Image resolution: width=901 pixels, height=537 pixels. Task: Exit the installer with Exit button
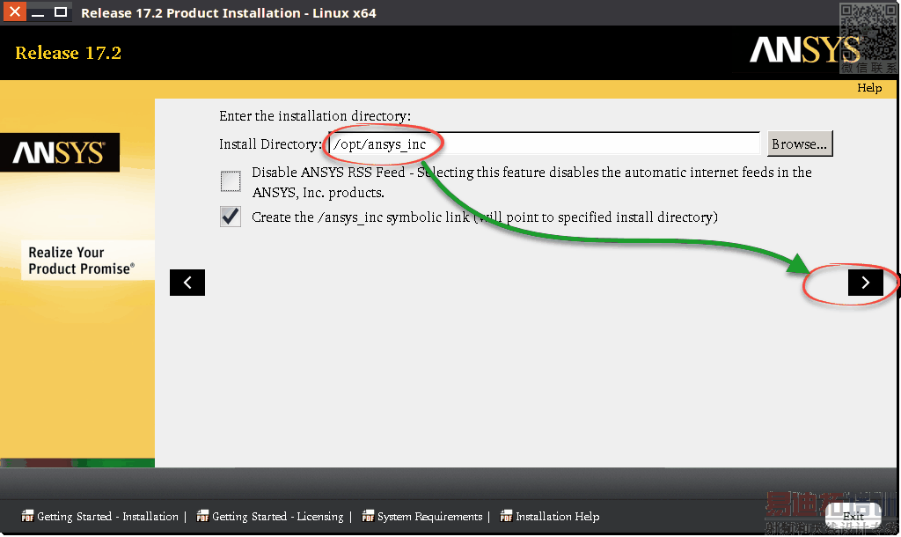tap(853, 516)
